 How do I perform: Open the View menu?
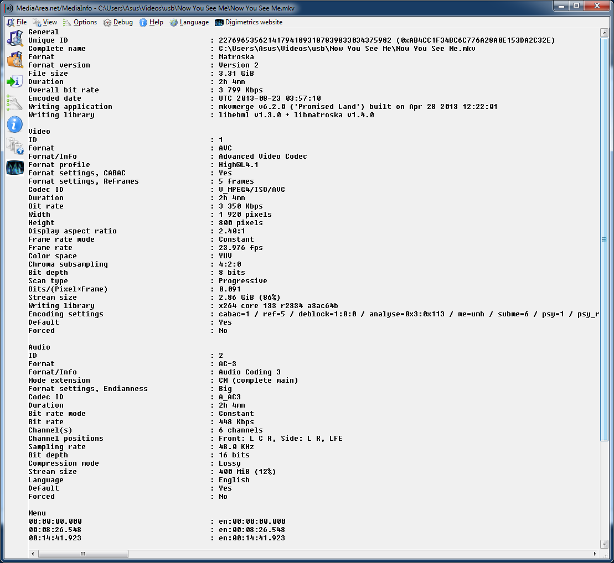(45, 22)
